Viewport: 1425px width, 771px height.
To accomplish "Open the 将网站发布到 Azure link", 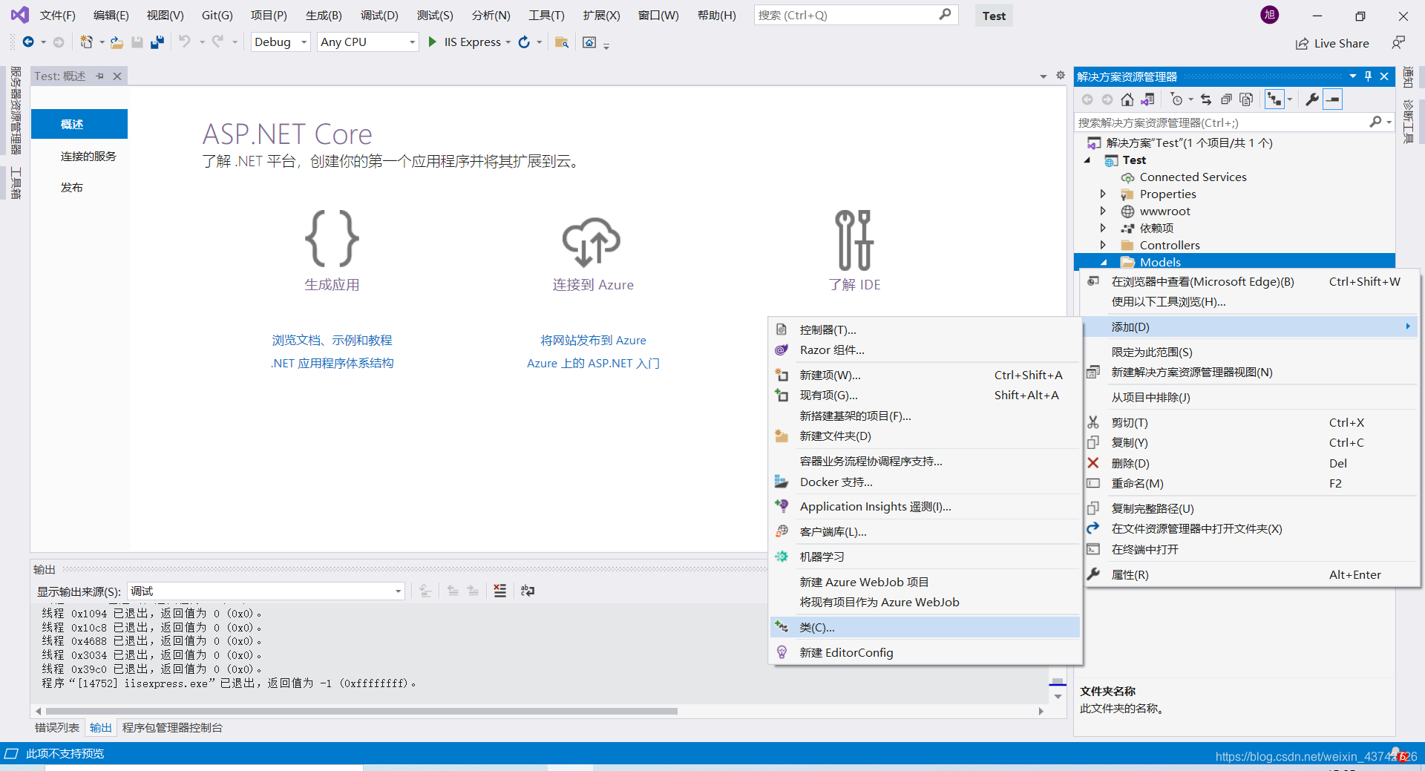I will (593, 340).
